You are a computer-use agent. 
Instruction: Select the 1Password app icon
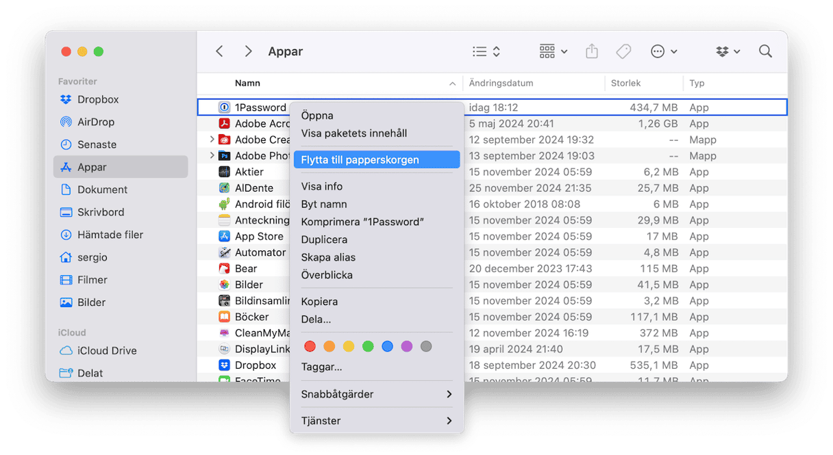224,107
